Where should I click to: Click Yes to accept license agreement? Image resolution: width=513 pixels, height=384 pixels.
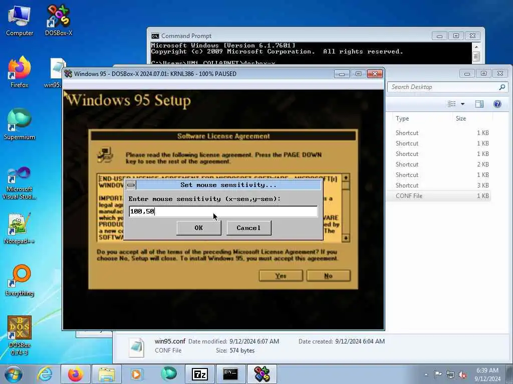[x=281, y=276]
